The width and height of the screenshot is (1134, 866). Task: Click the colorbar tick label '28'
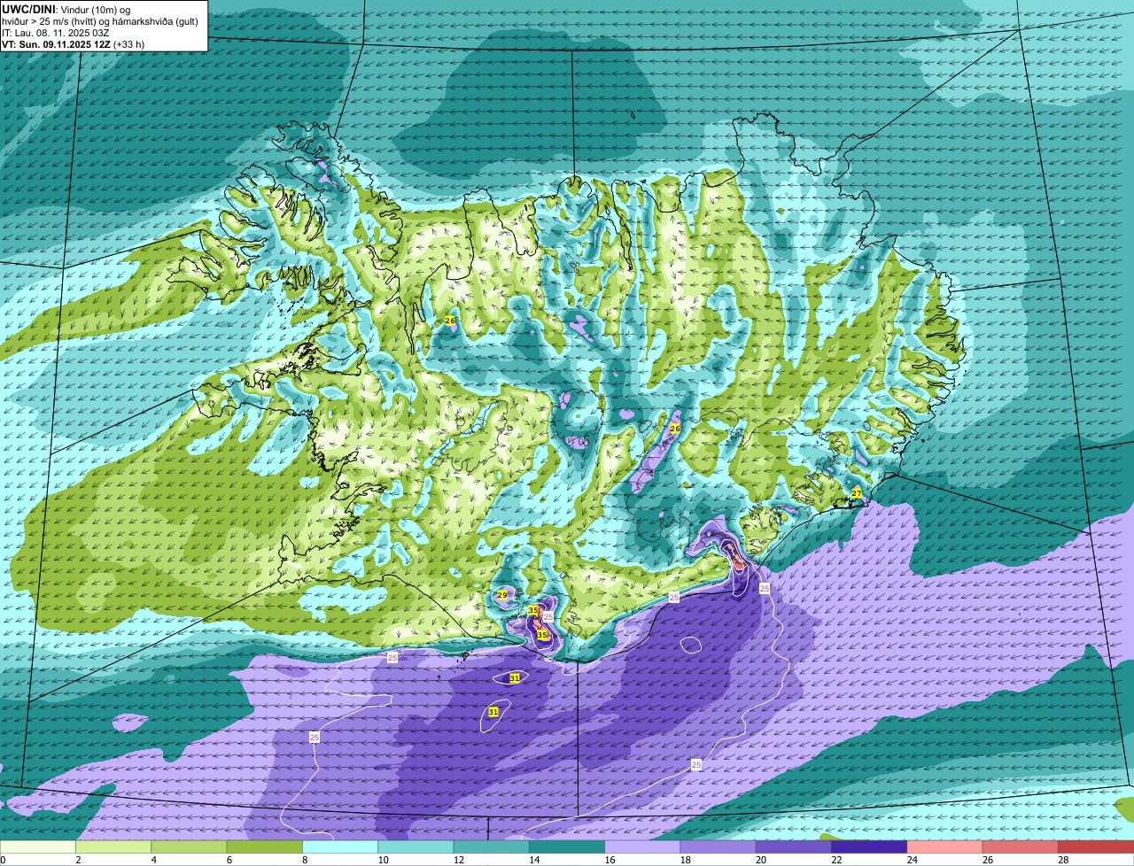coord(1062,860)
